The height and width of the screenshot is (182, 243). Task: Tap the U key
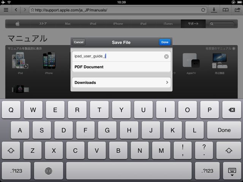(x=144, y=110)
